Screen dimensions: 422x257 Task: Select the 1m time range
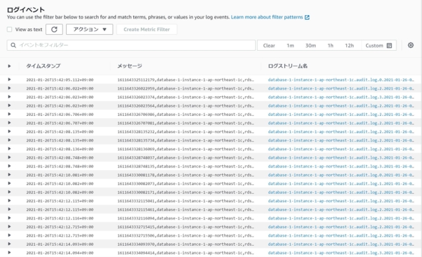click(290, 45)
